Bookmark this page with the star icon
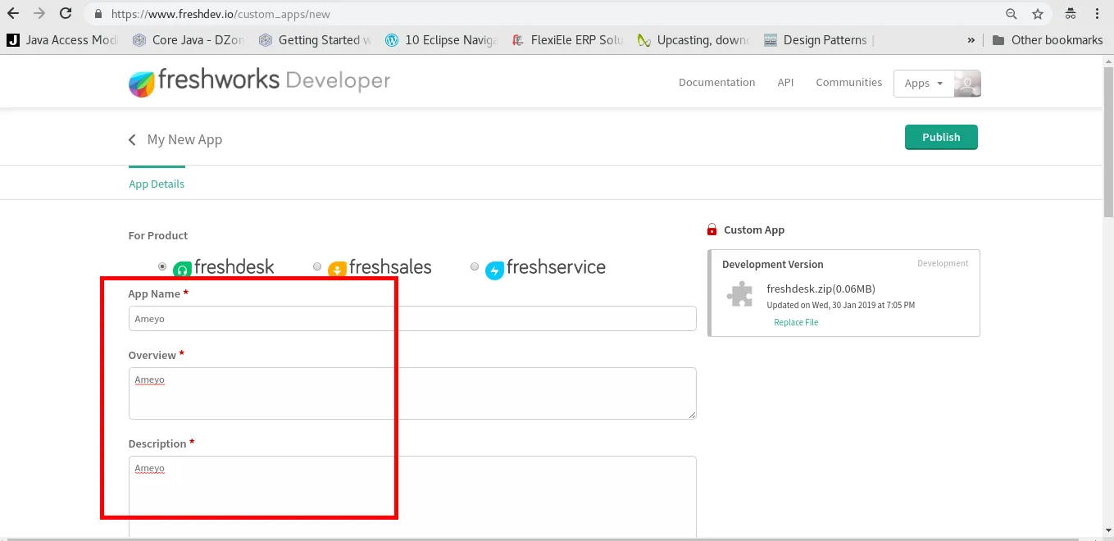Image resolution: width=1114 pixels, height=541 pixels. pos(1038,14)
